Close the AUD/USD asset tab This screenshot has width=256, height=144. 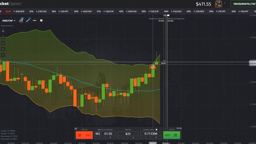click(x=82, y=12)
